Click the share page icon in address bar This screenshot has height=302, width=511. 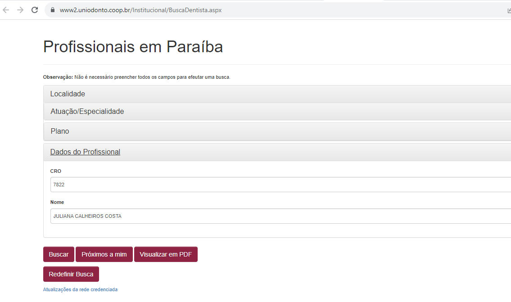[x=509, y=10]
